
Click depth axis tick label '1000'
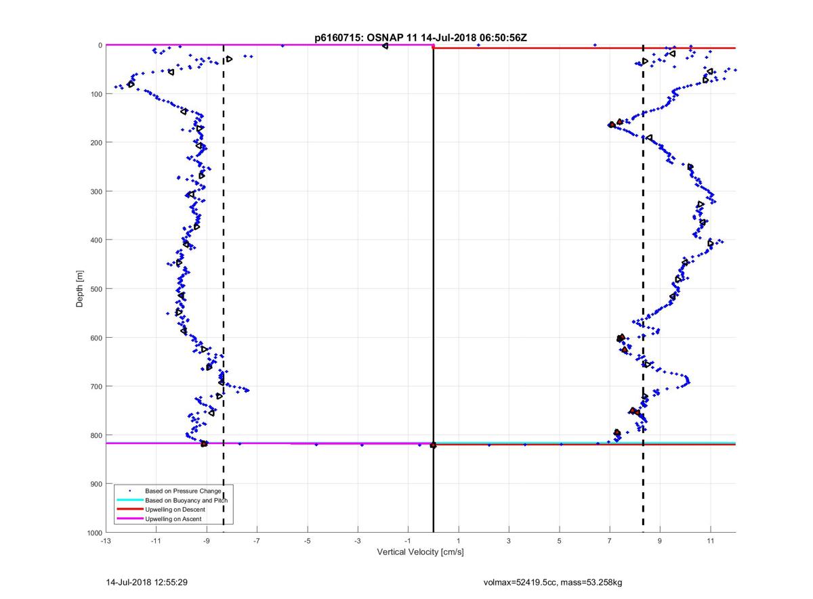[94, 533]
